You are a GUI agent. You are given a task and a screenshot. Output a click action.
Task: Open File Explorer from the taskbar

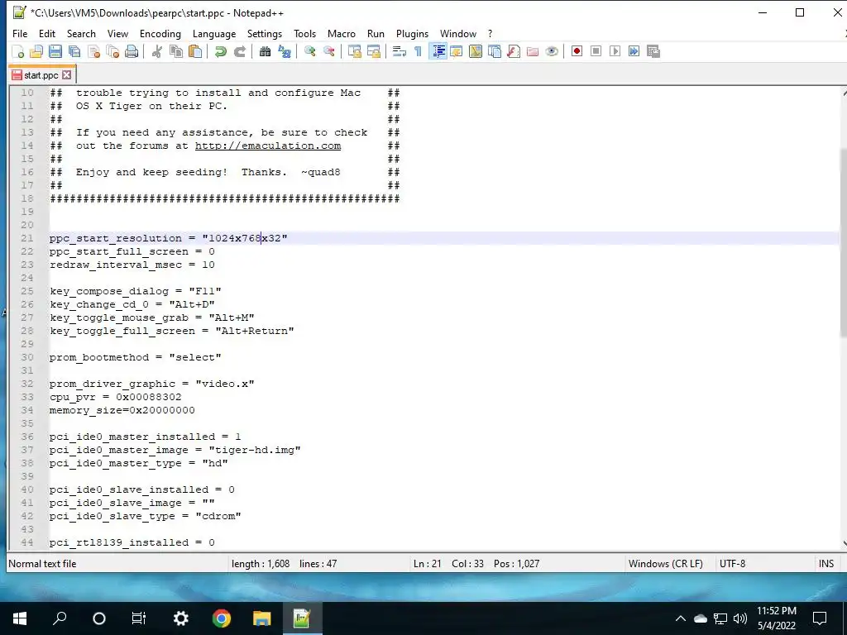coord(261,618)
